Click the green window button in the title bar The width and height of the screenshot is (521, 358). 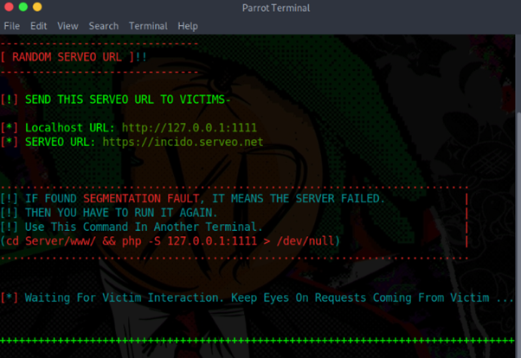tap(23, 7)
